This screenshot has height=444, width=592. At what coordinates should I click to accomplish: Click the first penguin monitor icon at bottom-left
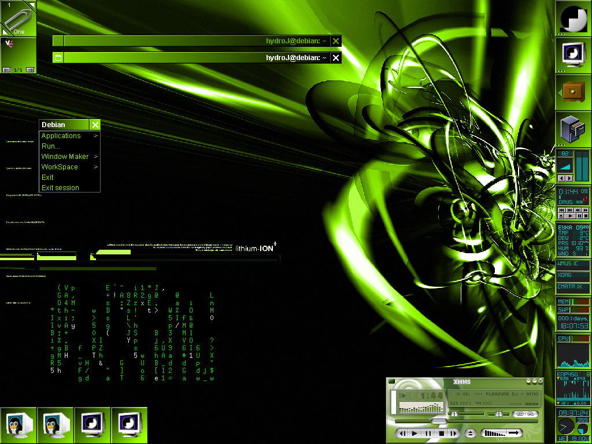(18, 425)
